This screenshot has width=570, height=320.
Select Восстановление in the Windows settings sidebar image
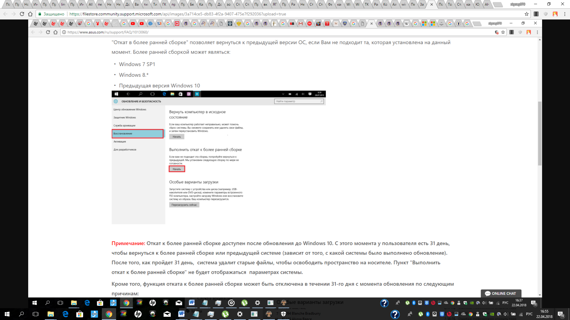point(138,134)
